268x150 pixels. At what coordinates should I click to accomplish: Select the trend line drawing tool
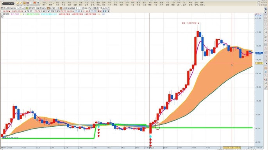[x=266, y=29]
